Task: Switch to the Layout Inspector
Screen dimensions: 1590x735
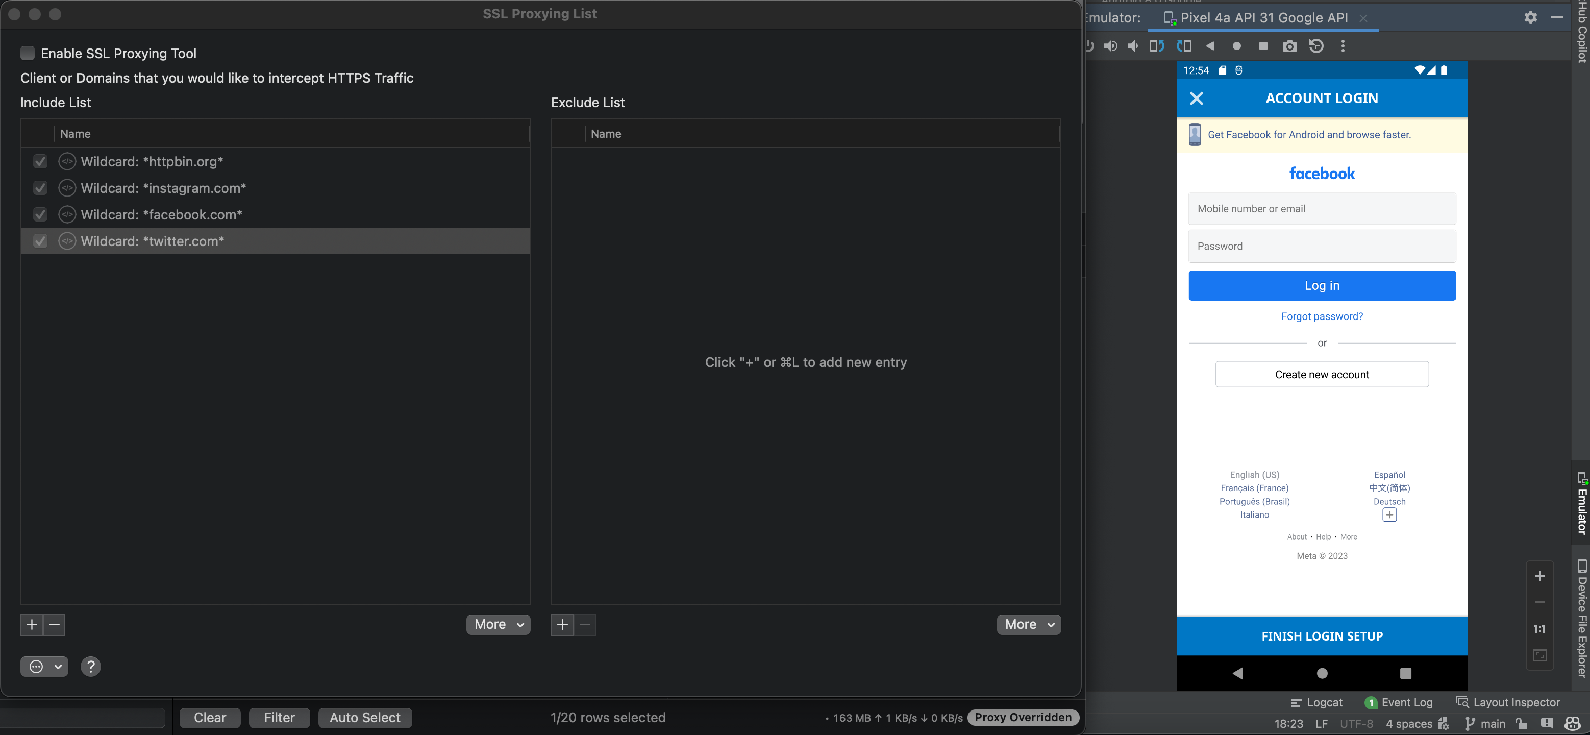Action: click(1516, 702)
